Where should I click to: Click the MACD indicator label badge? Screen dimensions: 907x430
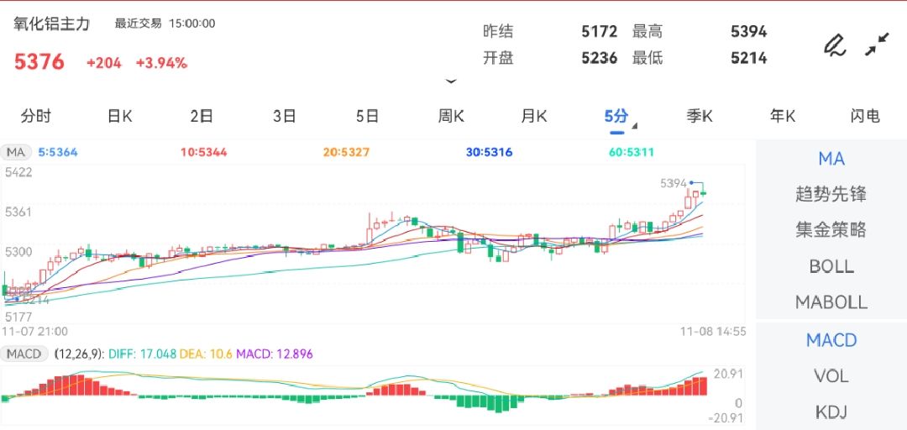pos(24,354)
